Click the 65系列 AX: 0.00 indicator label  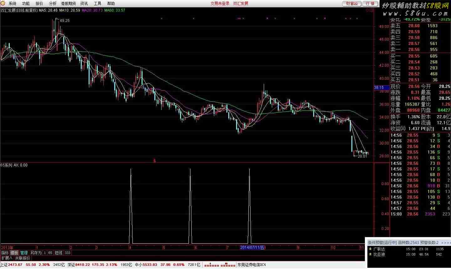pos(14,165)
